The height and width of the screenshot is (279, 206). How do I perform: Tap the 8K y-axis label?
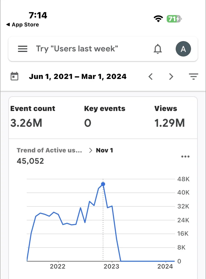(181, 247)
